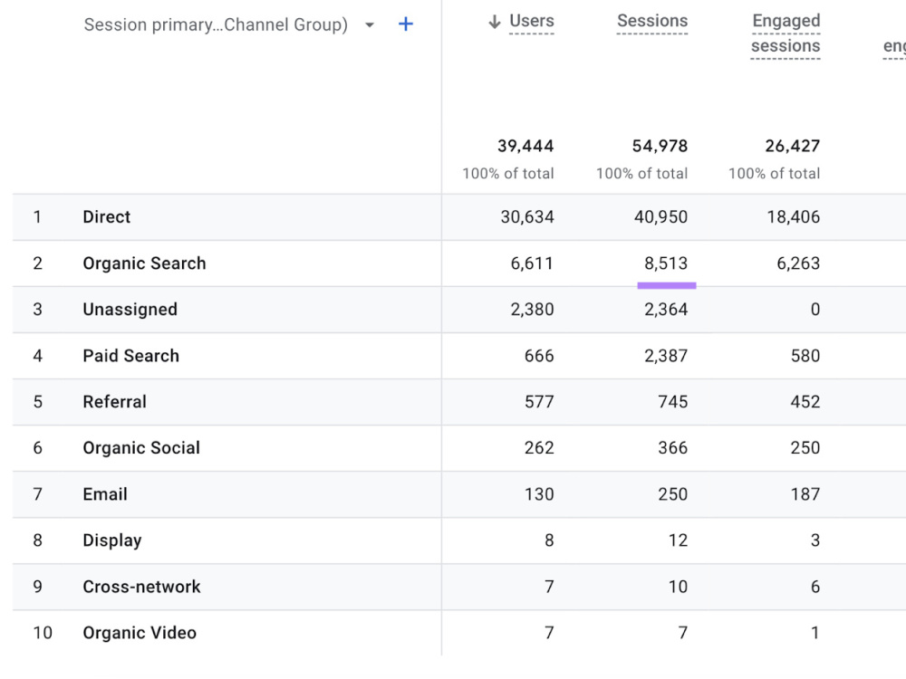This screenshot has width=906, height=679.
Task: Sort by Engaged sessions column header
Action: coord(786,33)
